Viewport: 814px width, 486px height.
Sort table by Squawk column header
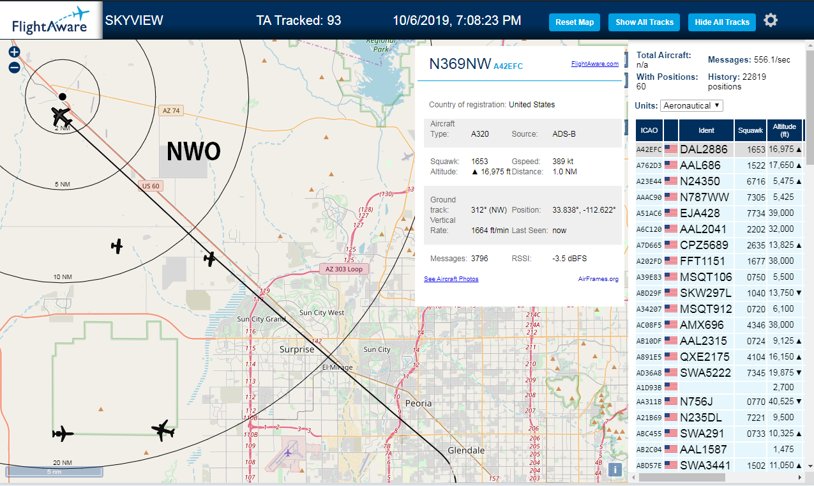click(x=750, y=130)
